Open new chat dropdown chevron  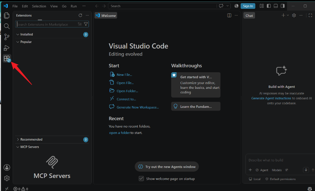[x=288, y=16]
